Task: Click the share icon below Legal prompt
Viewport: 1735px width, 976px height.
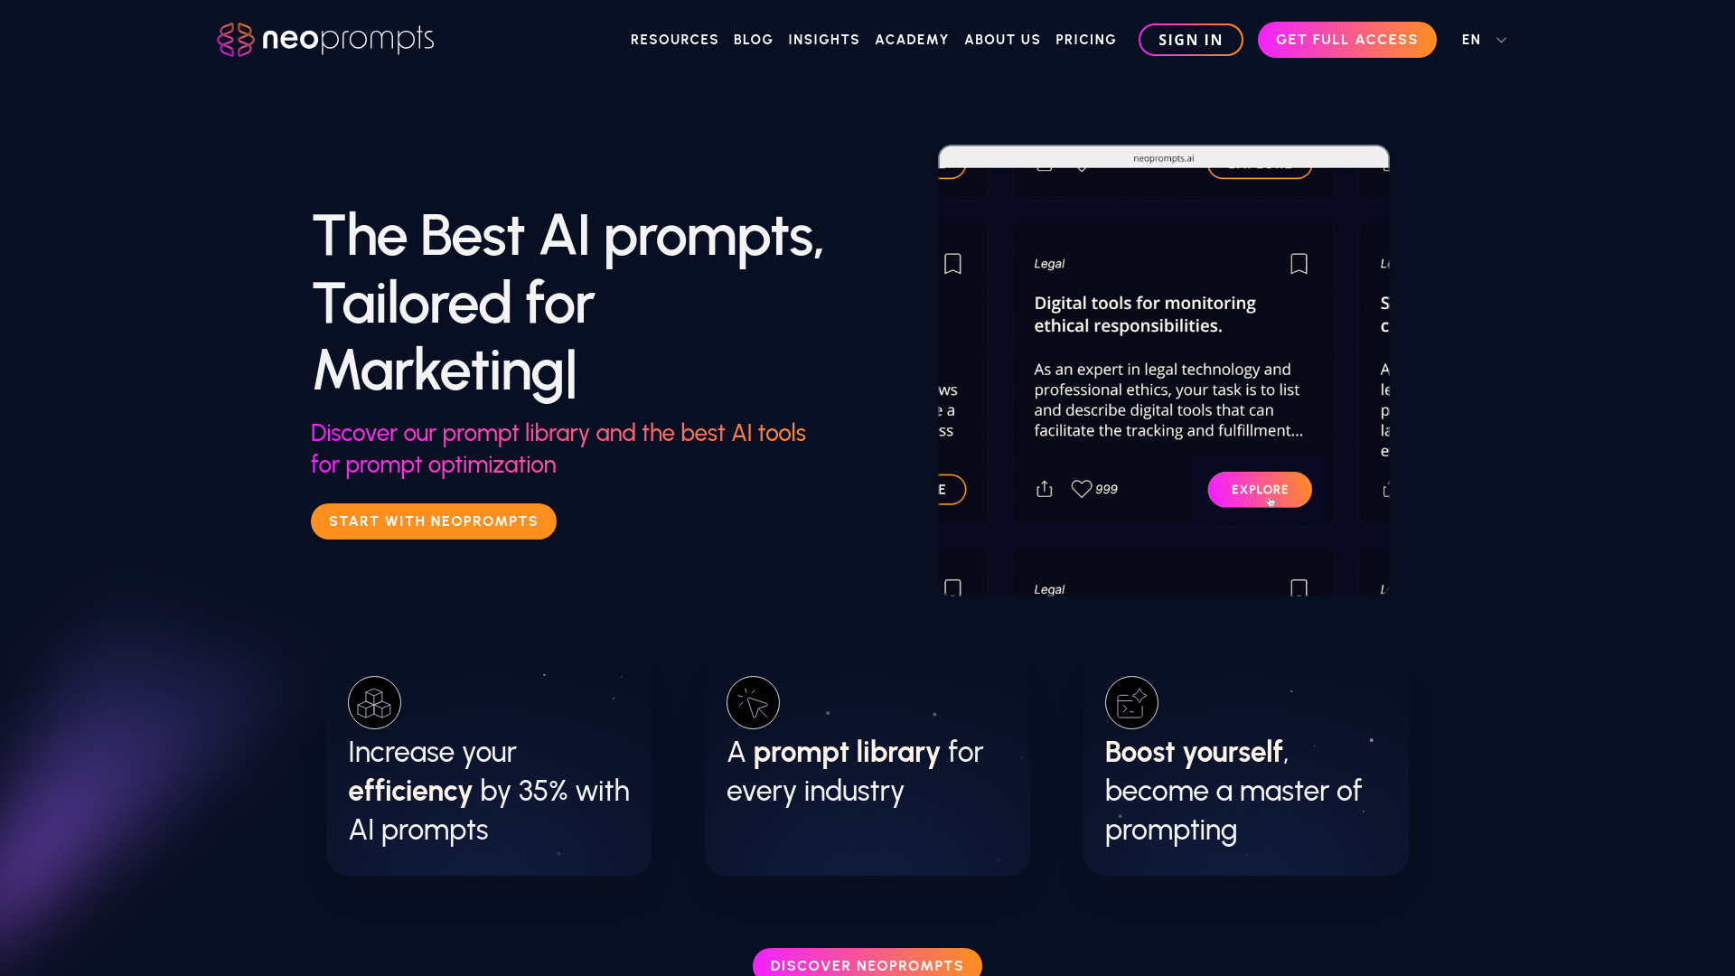Action: click(x=1044, y=489)
